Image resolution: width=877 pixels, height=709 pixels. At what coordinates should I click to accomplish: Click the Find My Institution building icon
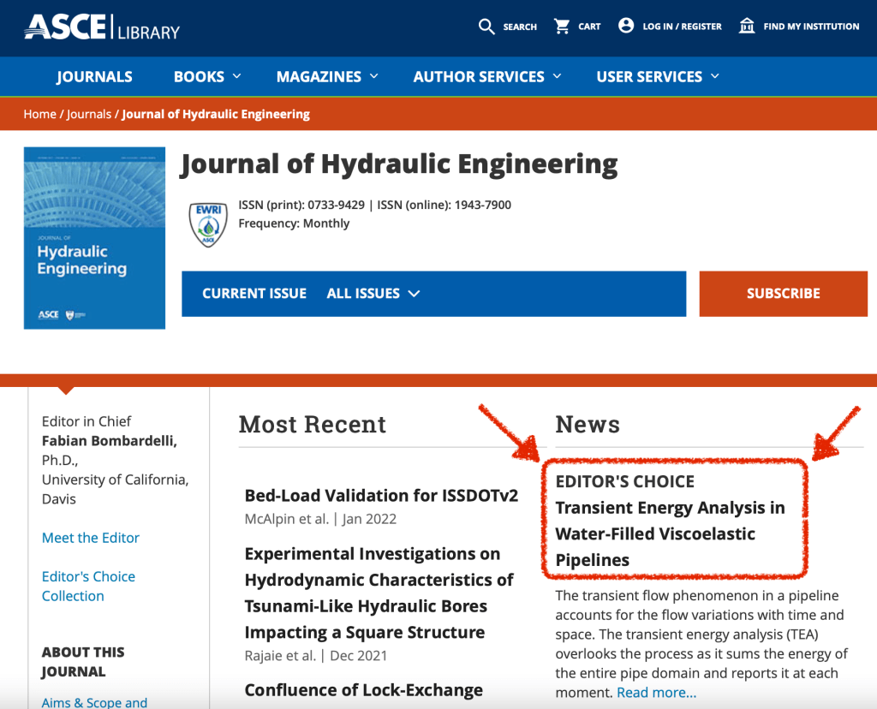[747, 27]
